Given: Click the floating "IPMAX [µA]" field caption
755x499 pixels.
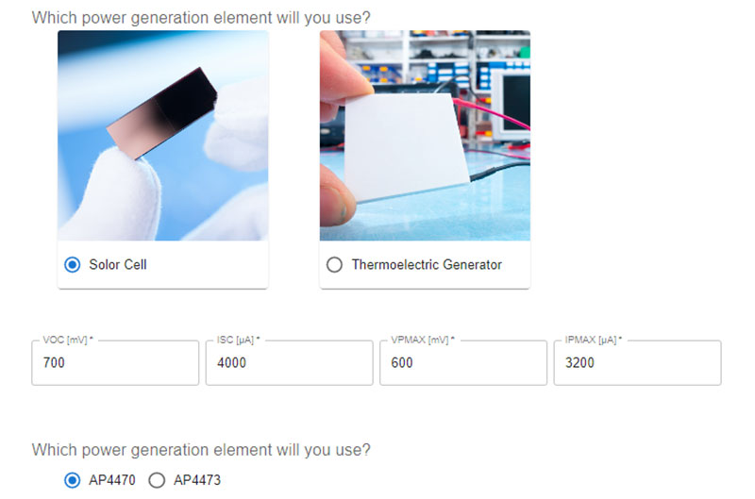Looking at the screenshot, I should (x=594, y=341).
